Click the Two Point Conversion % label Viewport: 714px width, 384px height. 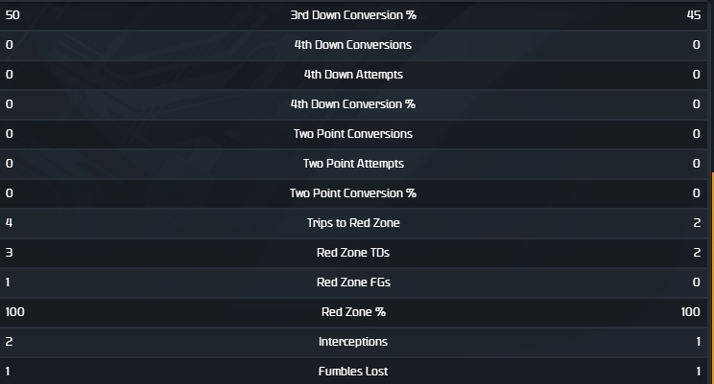pos(353,193)
